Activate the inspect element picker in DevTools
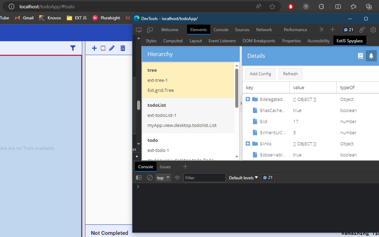This screenshot has height=237, width=379. coord(139,30)
